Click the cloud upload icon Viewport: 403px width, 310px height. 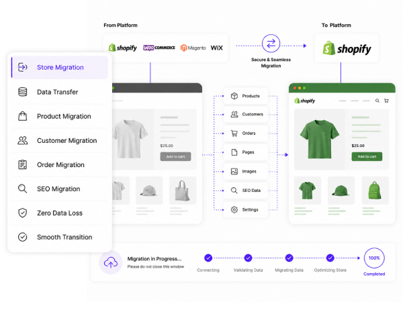tap(111, 262)
